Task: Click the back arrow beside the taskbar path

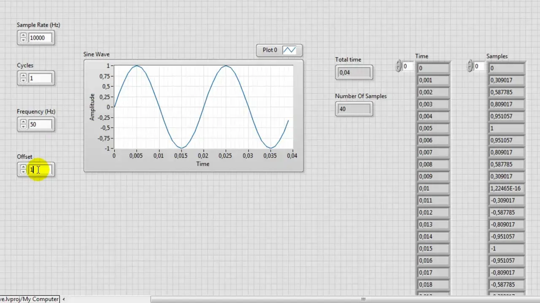Action: click(63, 299)
